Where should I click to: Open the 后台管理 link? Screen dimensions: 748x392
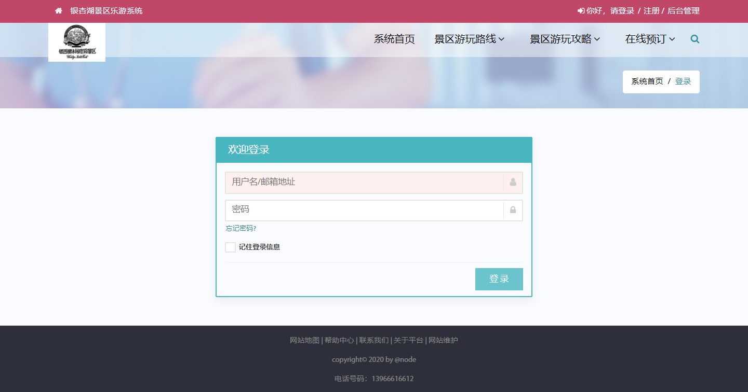pos(683,11)
